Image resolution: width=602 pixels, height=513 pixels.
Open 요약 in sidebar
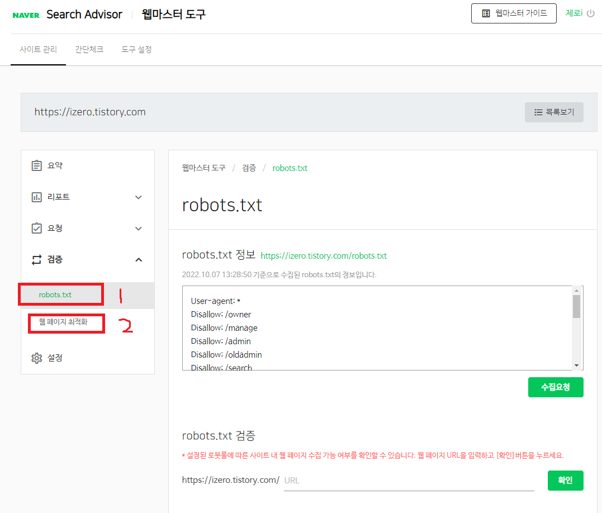88,166
